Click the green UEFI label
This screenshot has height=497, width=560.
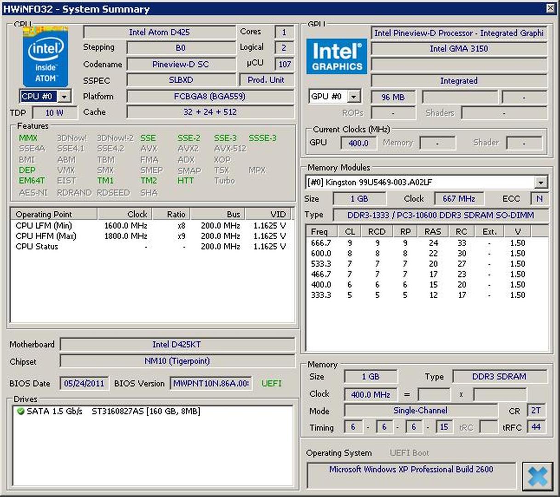[271, 383]
